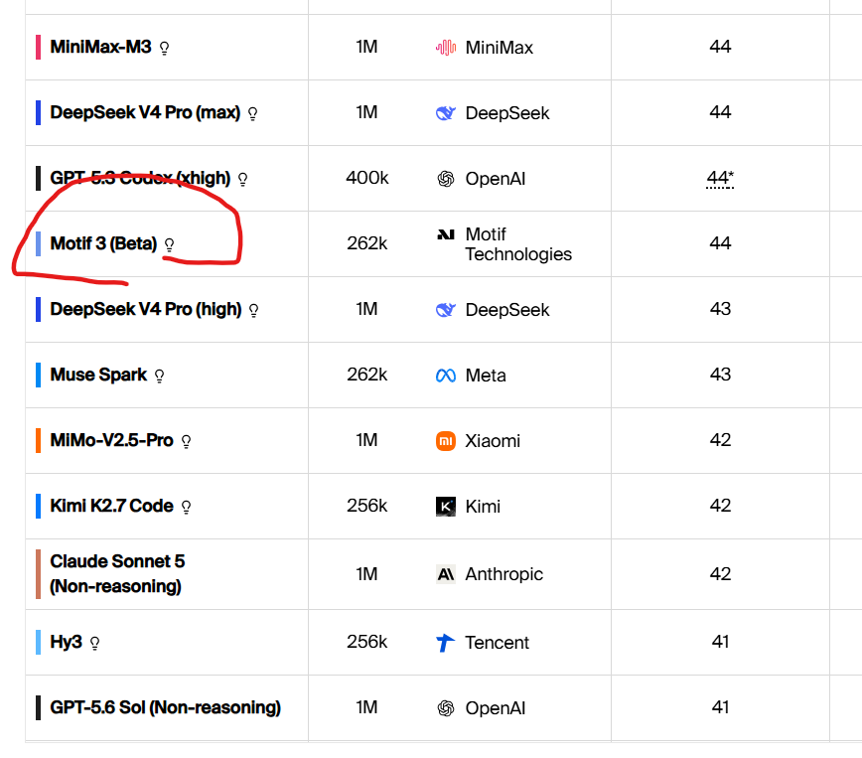Click the reasoning lightbulb beside DeepSeek V4 Pro (max)
Screen dimensions: 862x758
pyautogui.click(x=252, y=114)
